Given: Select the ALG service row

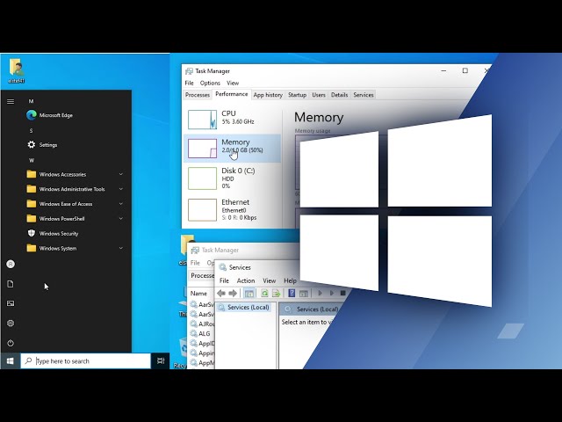Looking at the screenshot, I should pos(201,334).
